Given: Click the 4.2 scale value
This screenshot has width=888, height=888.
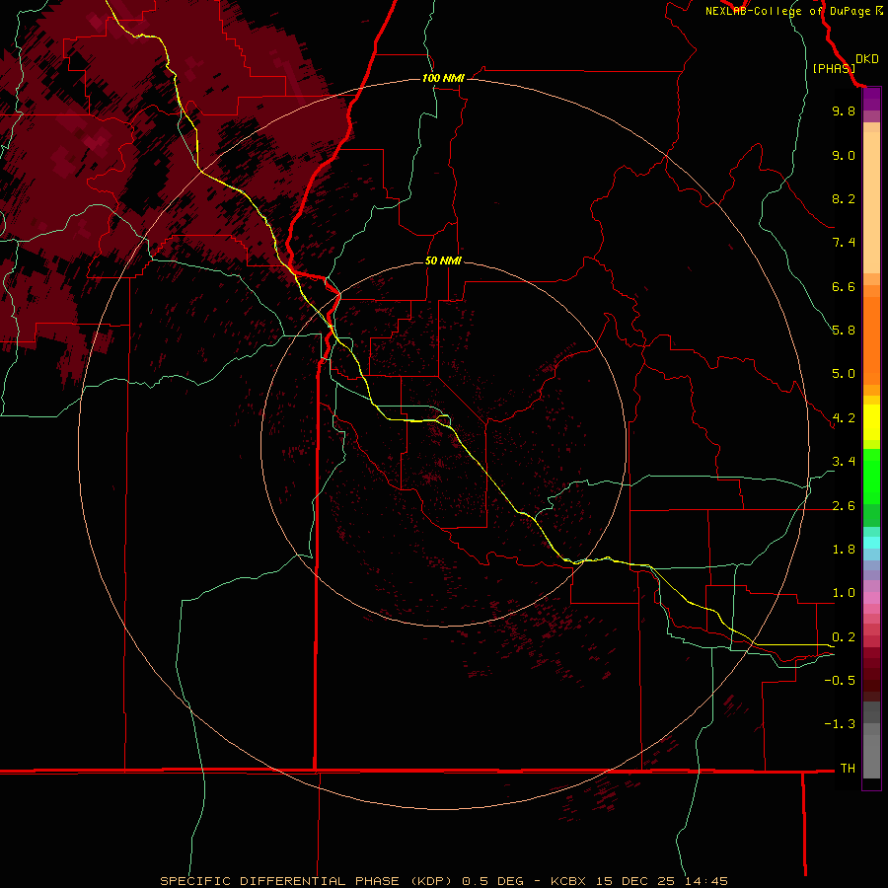Looking at the screenshot, I should (844, 418).
